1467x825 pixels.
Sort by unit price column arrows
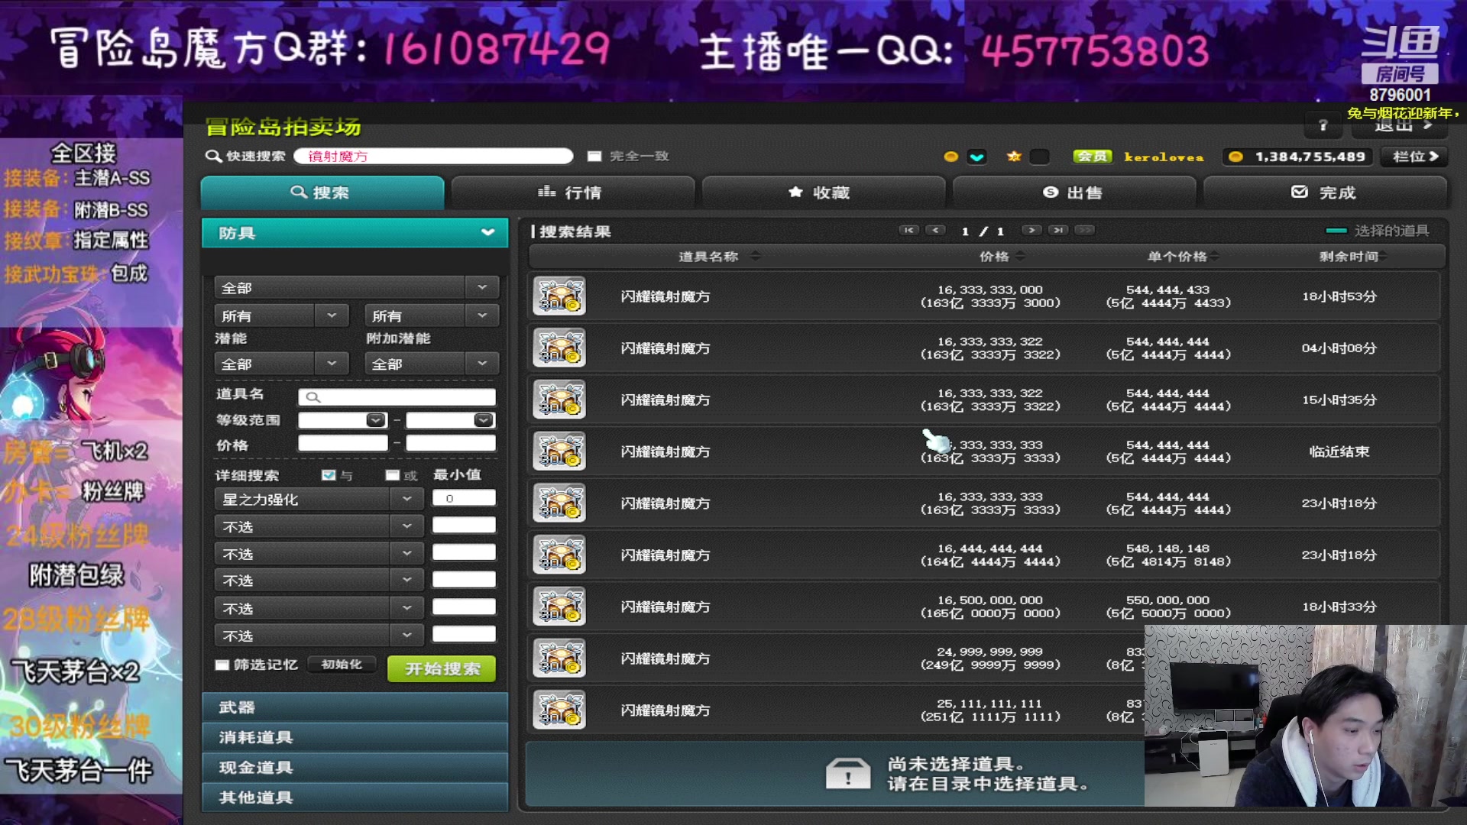tap(1215, 256)
